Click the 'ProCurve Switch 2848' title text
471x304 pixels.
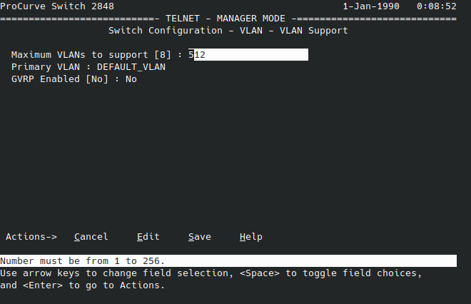[x=57, y=6]
